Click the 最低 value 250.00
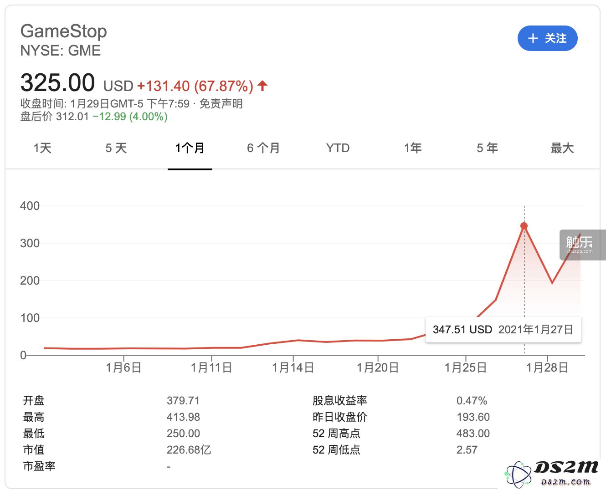Screen dimensions: 606x490 click(x=183, y=434)
